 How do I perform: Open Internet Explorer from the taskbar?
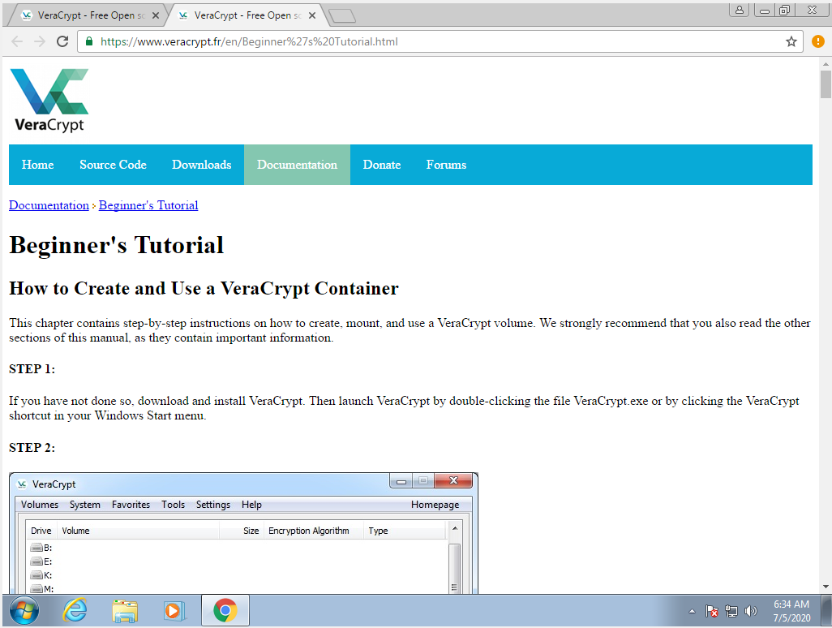75,610
